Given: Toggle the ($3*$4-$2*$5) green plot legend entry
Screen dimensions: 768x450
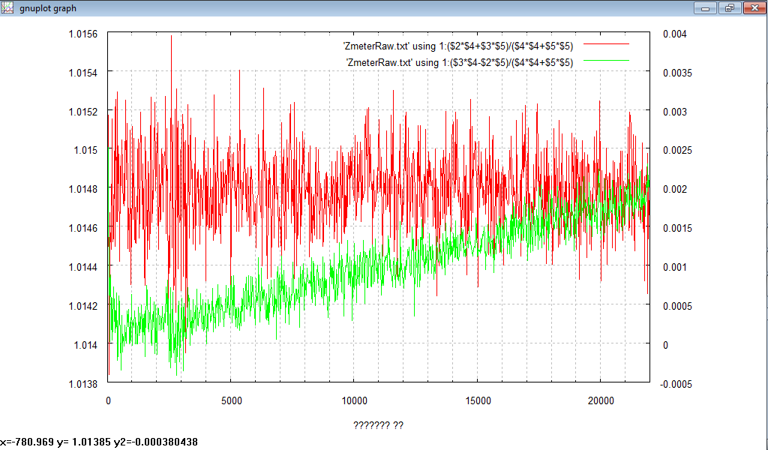Looking at the screenshot, I should 458,62.
